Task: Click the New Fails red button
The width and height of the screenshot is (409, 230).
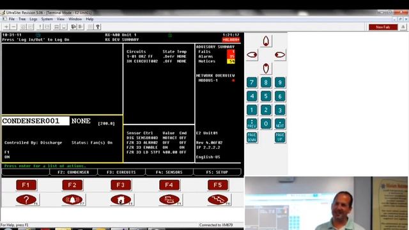Action: pyautogui.click(x=383, y=27)
